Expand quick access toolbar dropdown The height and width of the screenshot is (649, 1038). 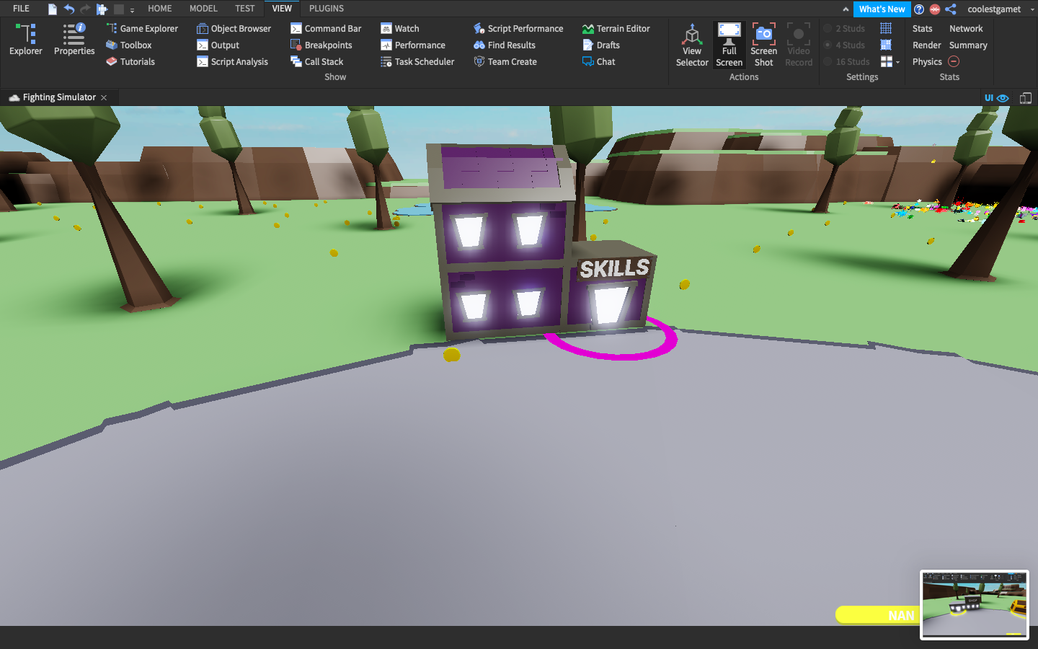tap(133, 10)
